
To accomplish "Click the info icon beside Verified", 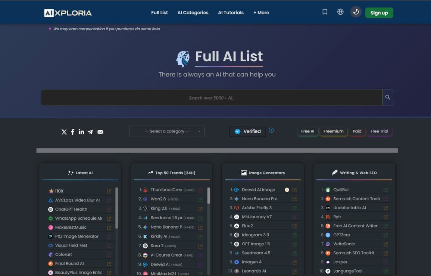I will point(271,130).
